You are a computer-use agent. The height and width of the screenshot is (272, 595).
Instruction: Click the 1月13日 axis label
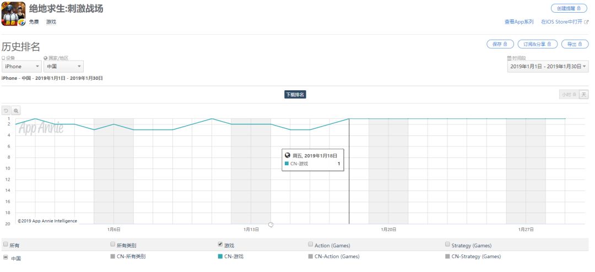click(251, 230)
